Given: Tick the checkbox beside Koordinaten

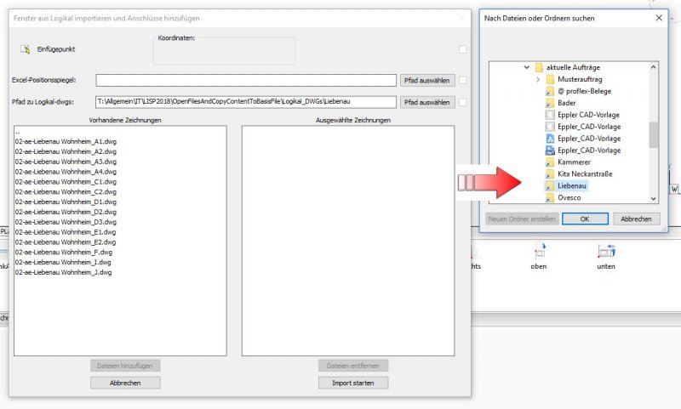Looking at the screenshot, I should tap(462, 49).
